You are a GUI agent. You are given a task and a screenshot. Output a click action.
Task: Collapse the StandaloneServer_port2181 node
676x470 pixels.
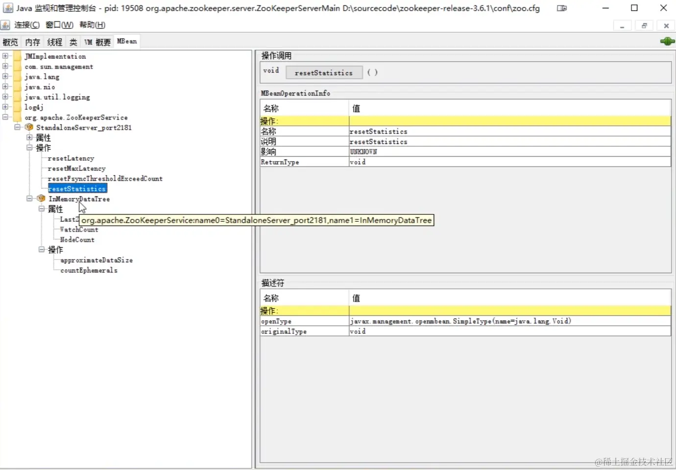click(18, 127)
